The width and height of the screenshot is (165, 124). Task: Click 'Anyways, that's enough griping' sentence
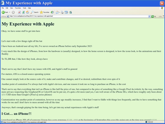(x=50, y=107)
